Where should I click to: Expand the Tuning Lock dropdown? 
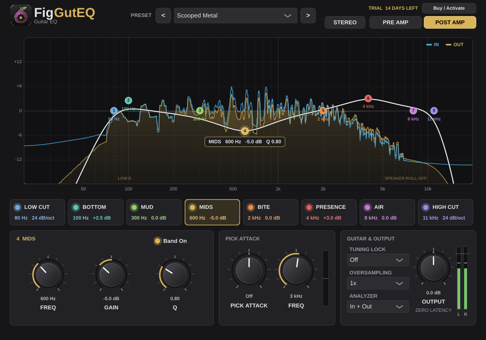pos(378,260)
